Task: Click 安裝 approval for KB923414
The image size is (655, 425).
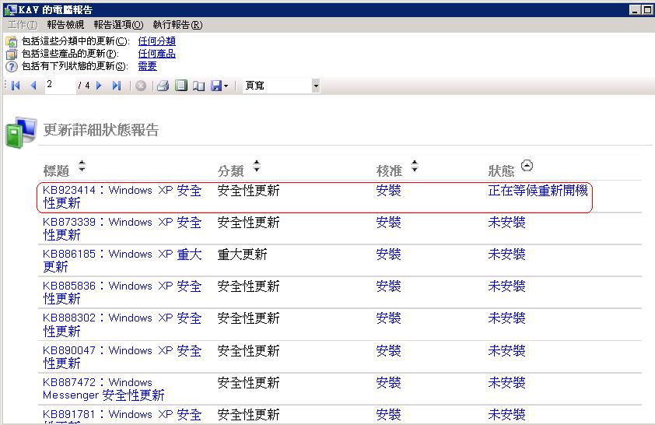Action: pyautogui.click(x=388, y=191)
